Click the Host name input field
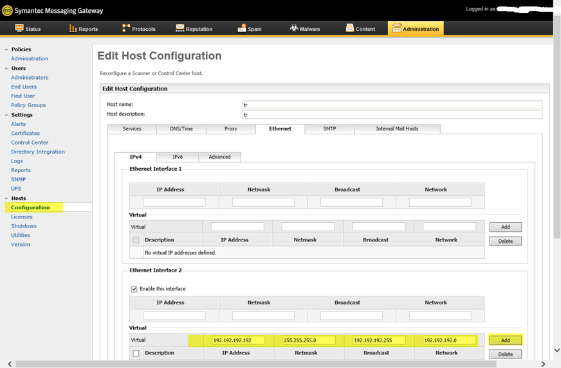 (392, 105)
